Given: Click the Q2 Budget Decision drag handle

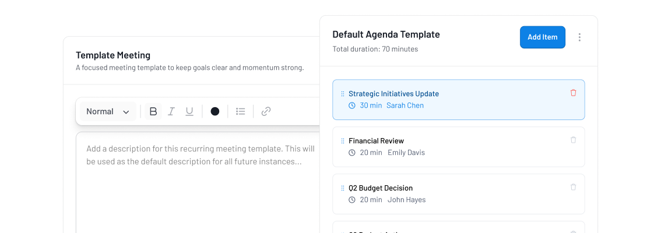Looking at the screenshot, I should (x=342, y=188).
